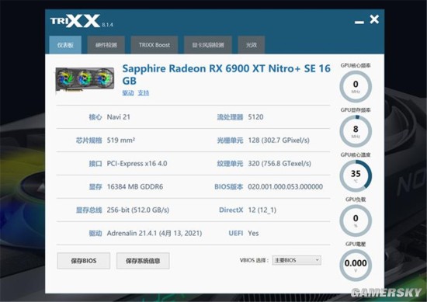Click the GPU load percentage gauge
Viewport: 427px width, 302px height.
(356, 220)
